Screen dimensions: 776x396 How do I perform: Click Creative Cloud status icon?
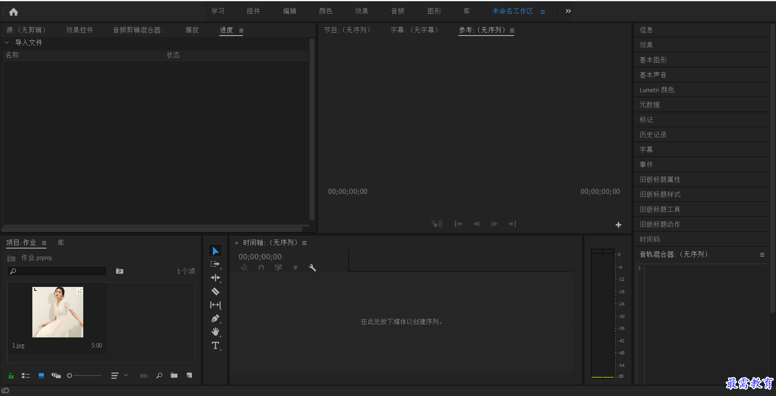[x=6, y=391]
